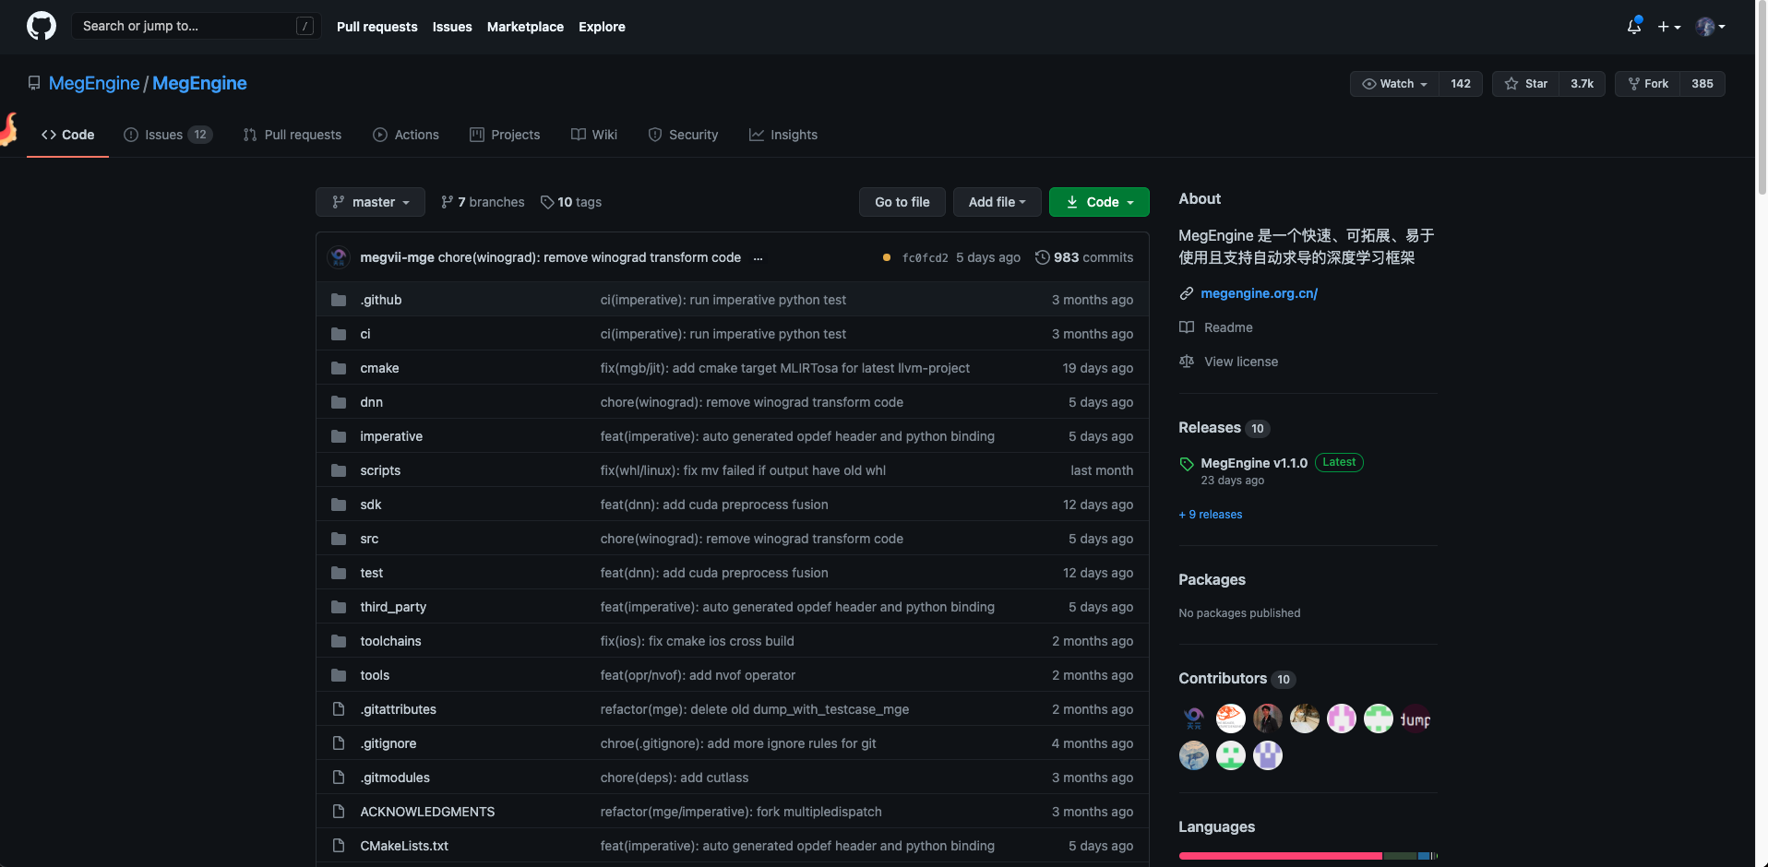The height and width of the screenshot is (867, 1768).
Task: Switch to the Insights tab
Action: click(783, 135)
